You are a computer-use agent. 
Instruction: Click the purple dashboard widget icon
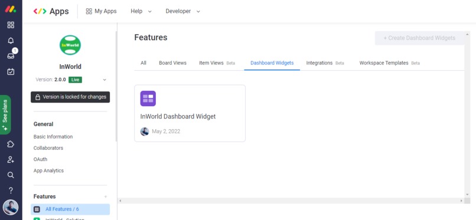(x=148, y=98)
